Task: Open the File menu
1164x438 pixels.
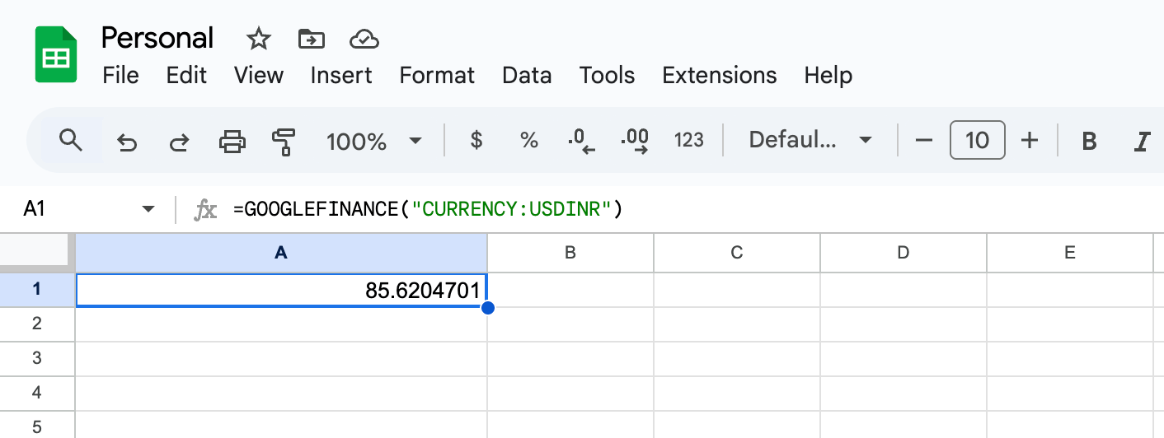Action: click(x=120, y=76)
